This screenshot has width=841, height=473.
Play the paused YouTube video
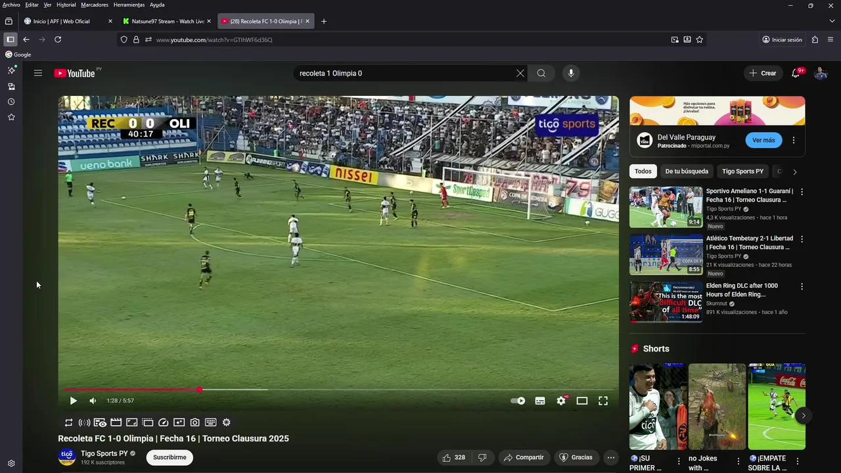pos(73,401)
